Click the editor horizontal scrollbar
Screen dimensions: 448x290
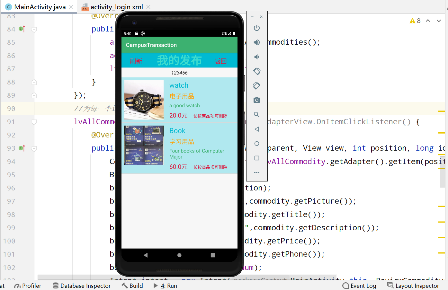[187, 277]
